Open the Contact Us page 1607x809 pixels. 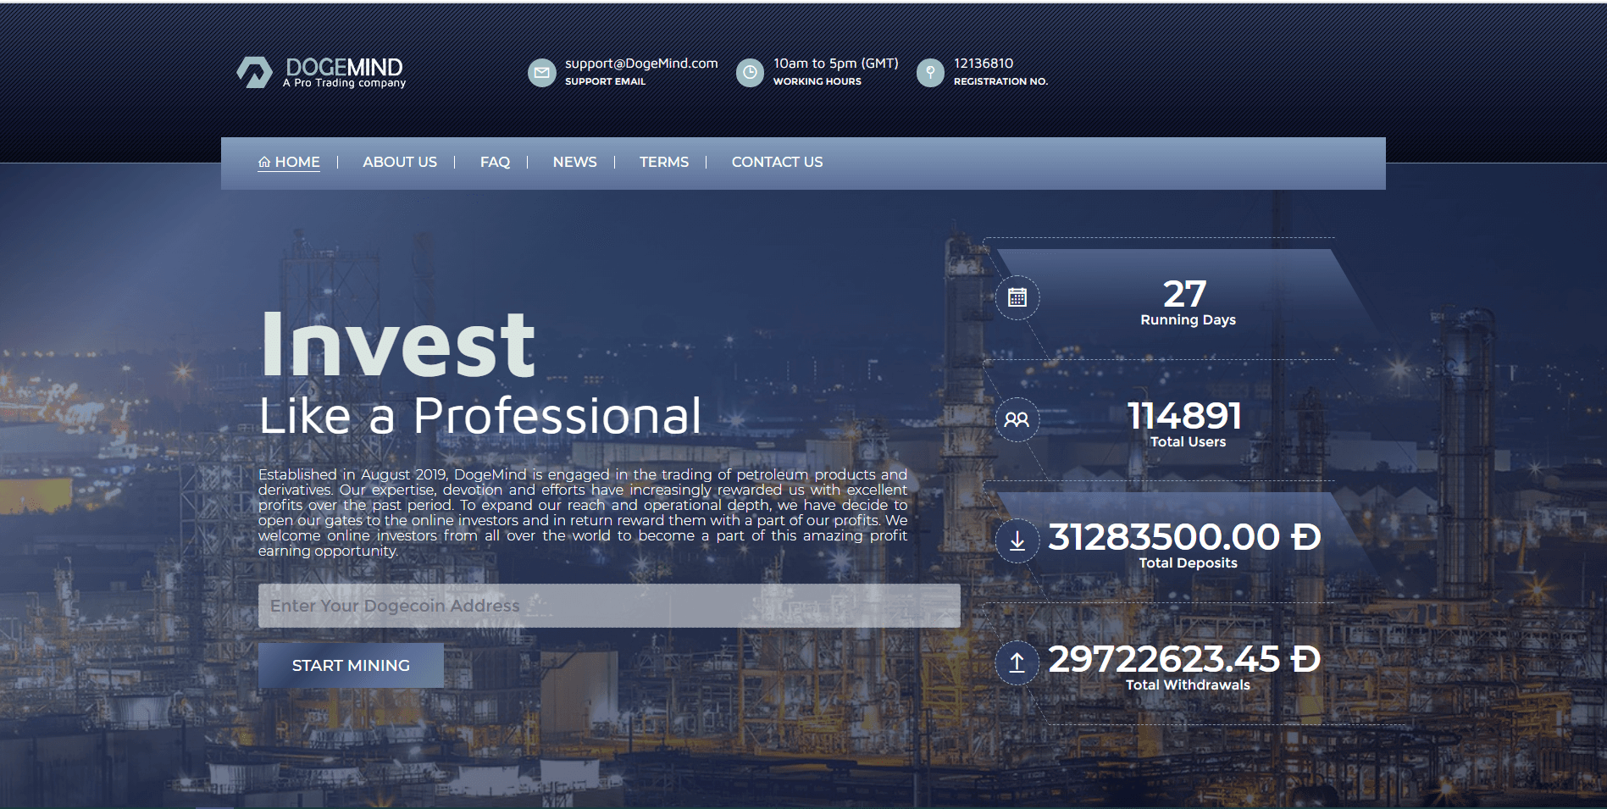[x=777, y=162]
